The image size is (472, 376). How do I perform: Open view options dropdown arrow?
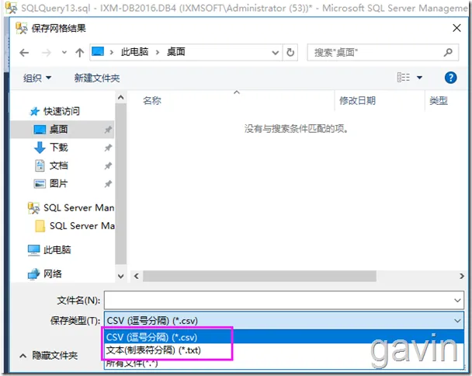coord(419,78)
